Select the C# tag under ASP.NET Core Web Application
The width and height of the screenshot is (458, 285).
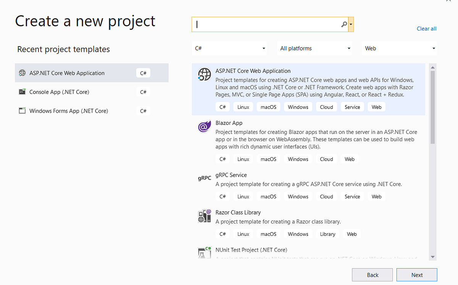click(223, 107)
